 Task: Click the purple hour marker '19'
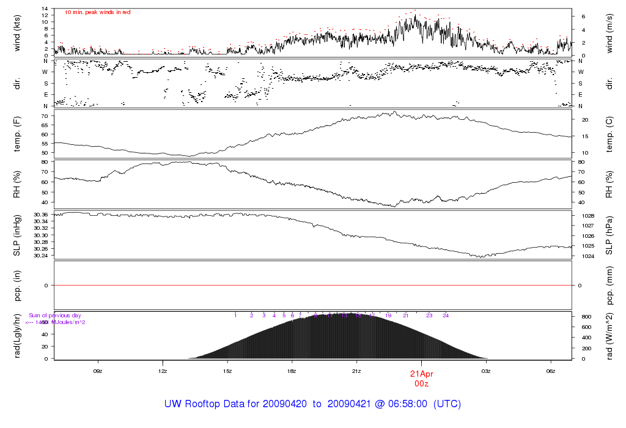click(x=388, y=315)
